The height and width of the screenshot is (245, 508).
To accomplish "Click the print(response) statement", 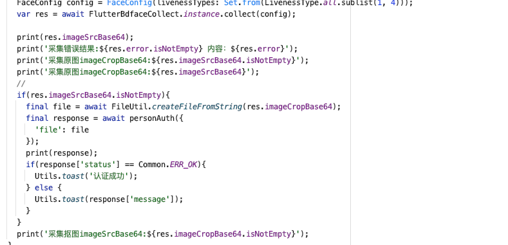I will point(62,153).
